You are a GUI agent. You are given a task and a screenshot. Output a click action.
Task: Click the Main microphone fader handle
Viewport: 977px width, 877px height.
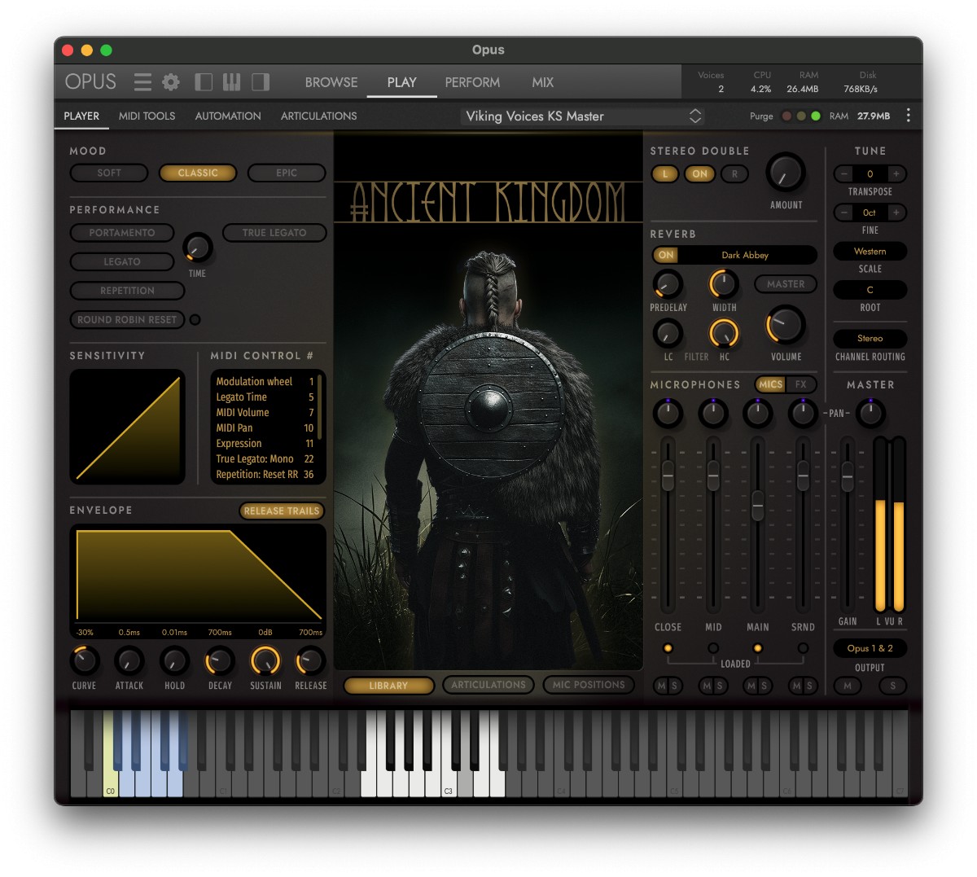click(758, 505)
